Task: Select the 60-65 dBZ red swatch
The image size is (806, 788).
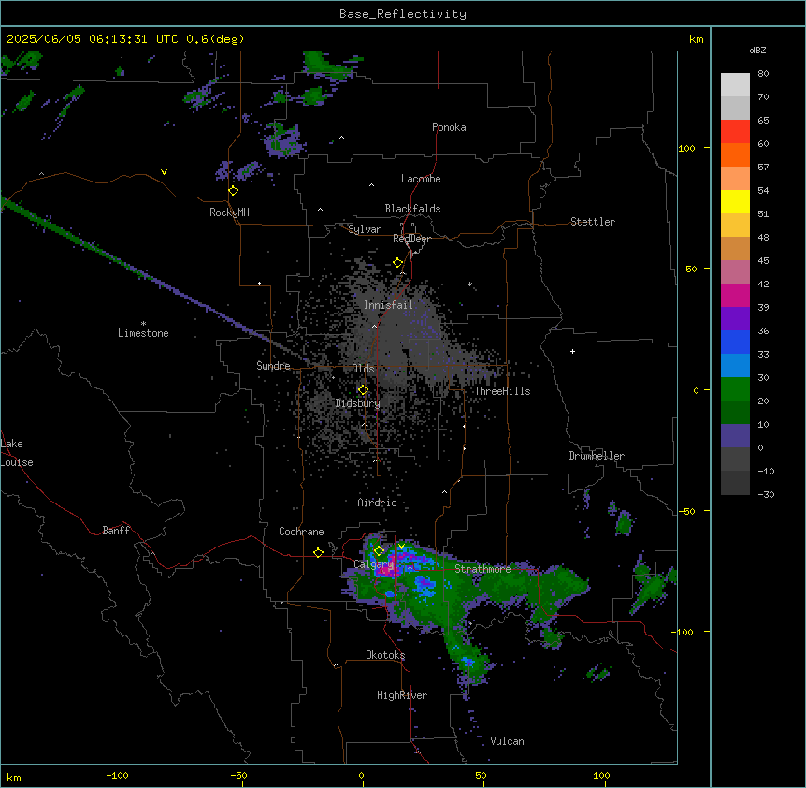Action: (x=735, y=132)
